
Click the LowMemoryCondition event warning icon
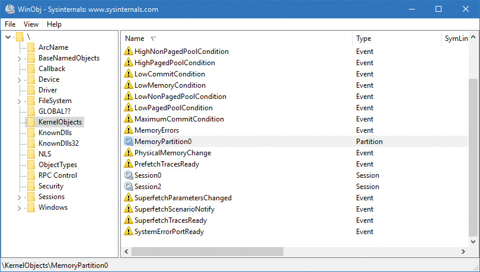[x=129, y=85]
